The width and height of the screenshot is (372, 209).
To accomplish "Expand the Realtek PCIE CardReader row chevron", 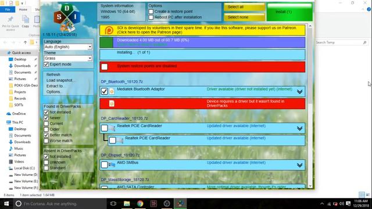I will [300, 128].
